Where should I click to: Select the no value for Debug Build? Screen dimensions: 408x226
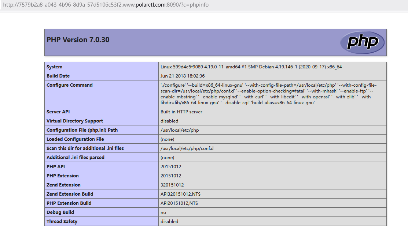[x=163, y=212]
